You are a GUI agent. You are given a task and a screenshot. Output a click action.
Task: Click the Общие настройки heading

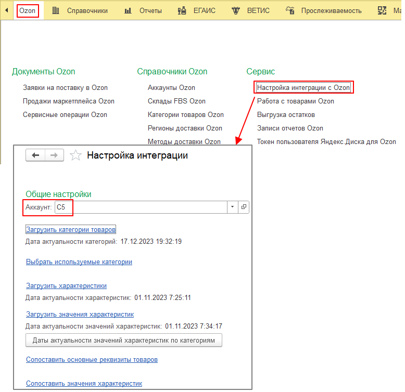click(58, 194)
